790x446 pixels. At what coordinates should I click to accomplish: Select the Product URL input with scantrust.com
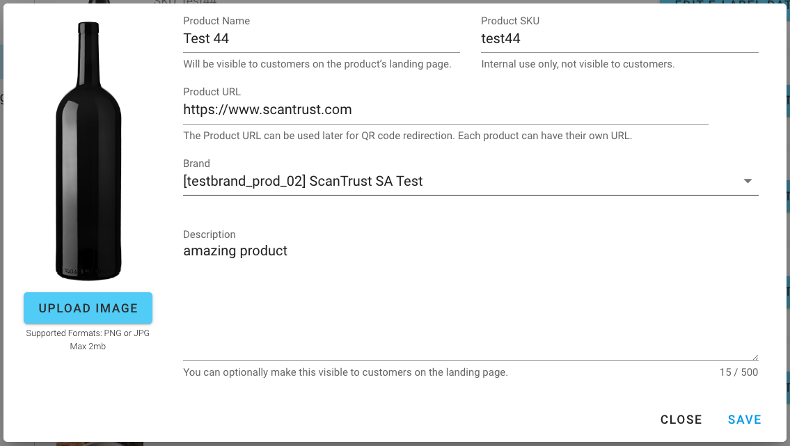pos(445,110)
